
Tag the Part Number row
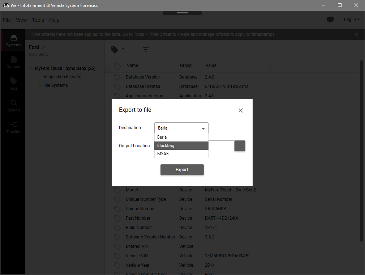point(117,218)
